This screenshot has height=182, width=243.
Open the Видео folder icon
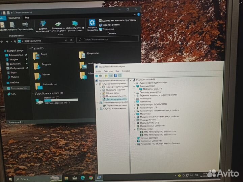[36, 55]
